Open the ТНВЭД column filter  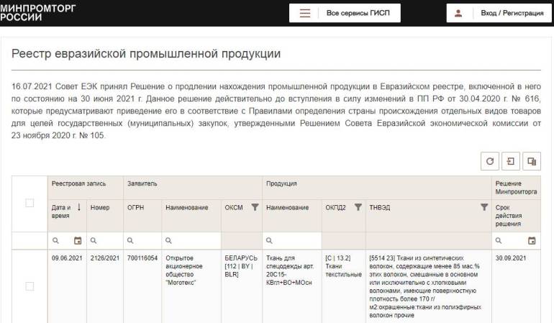[x=484, y=207]
